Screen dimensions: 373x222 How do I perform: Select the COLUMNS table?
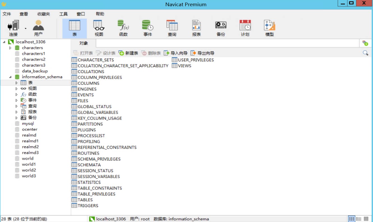[88, 83]
